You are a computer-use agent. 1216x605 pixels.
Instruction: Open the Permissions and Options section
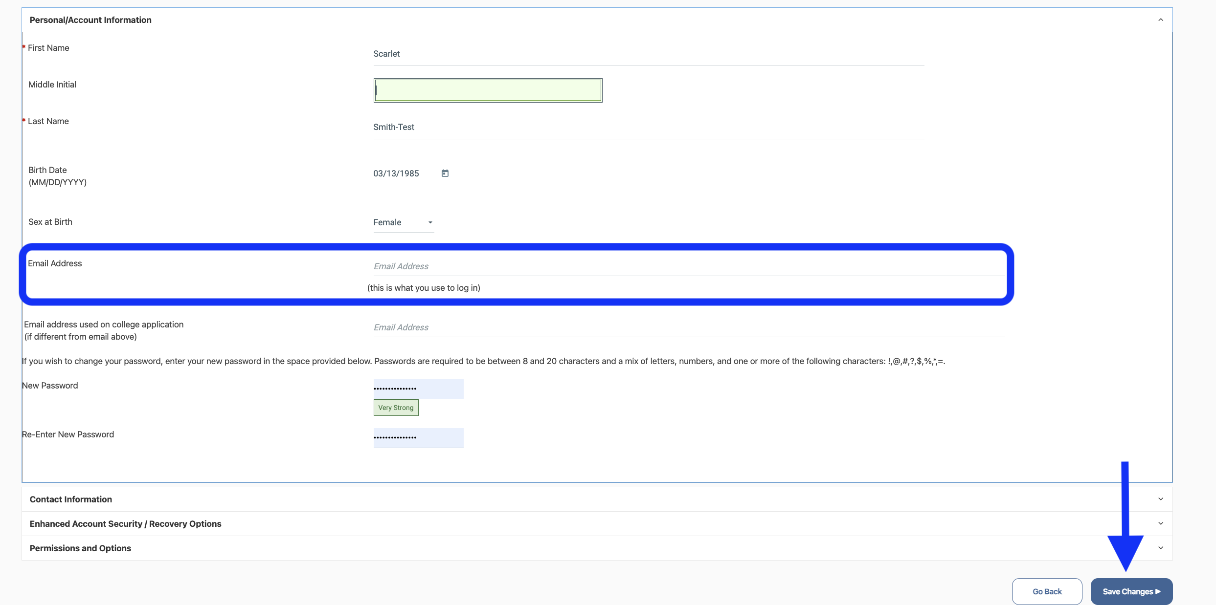[x=81, y=548]
